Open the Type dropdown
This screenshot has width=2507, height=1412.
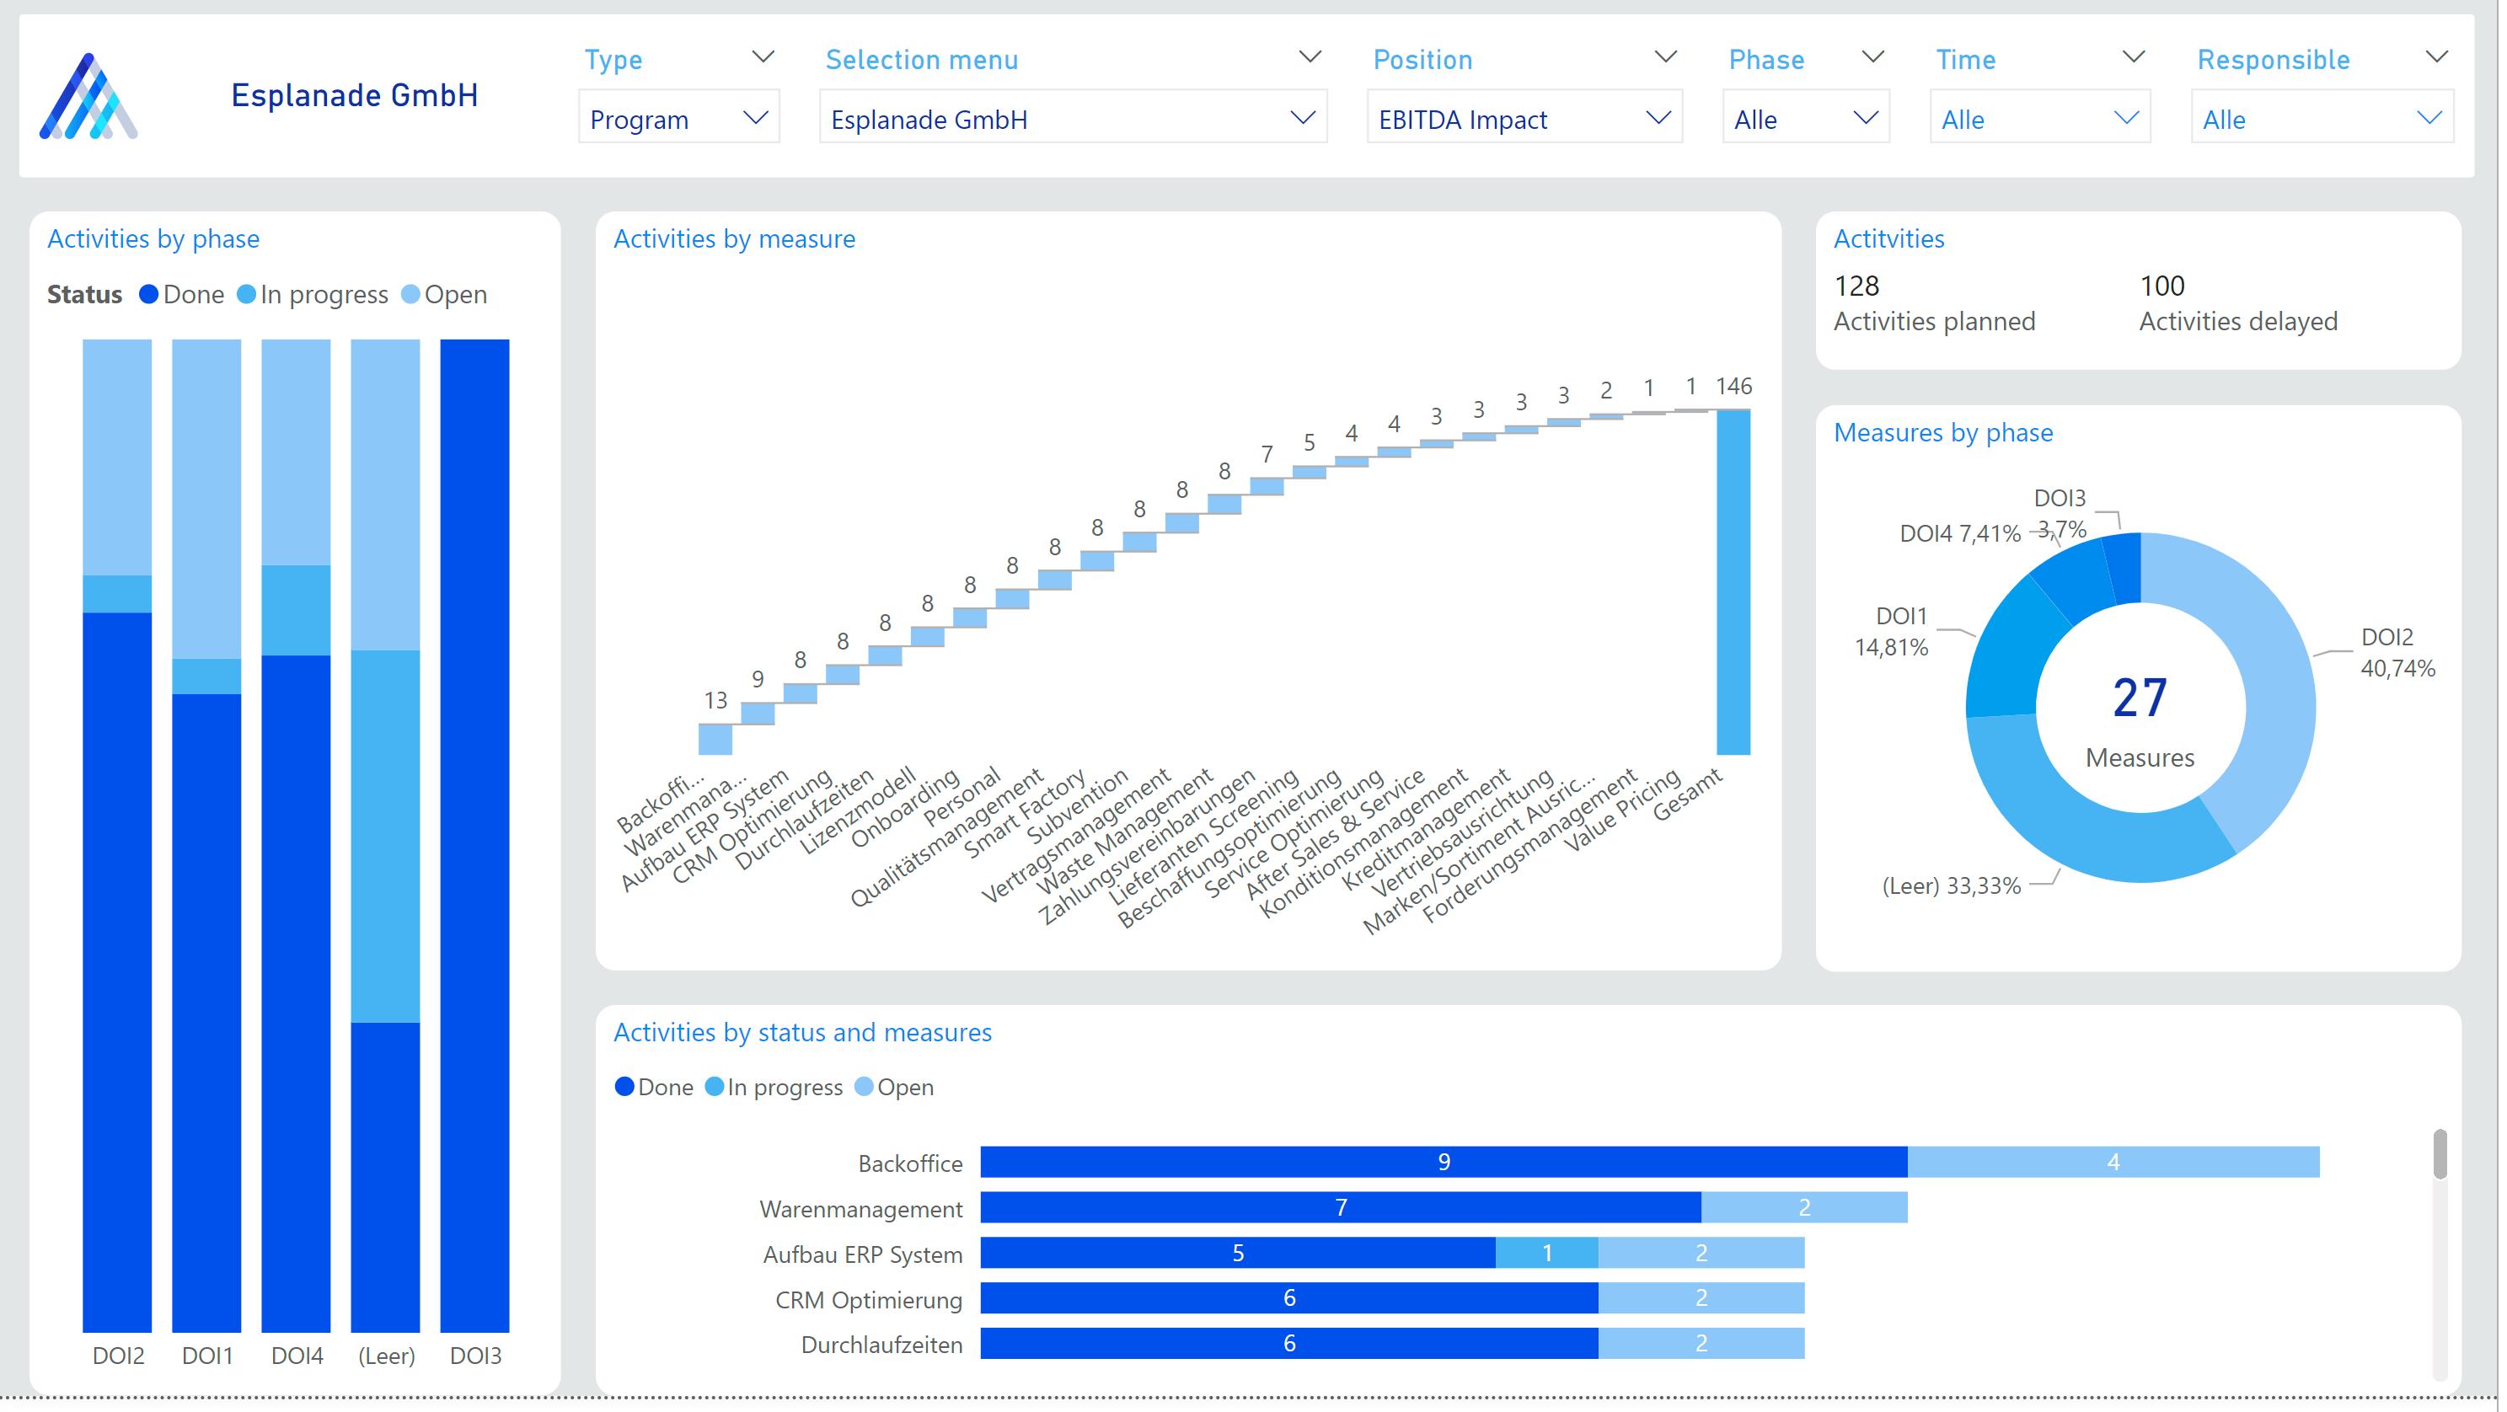678,118
